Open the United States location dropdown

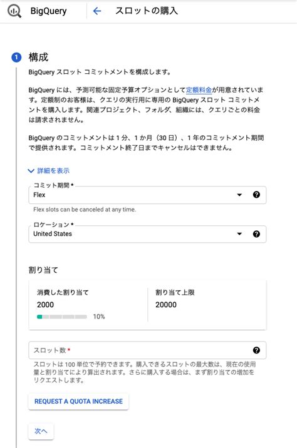point(147,234)
